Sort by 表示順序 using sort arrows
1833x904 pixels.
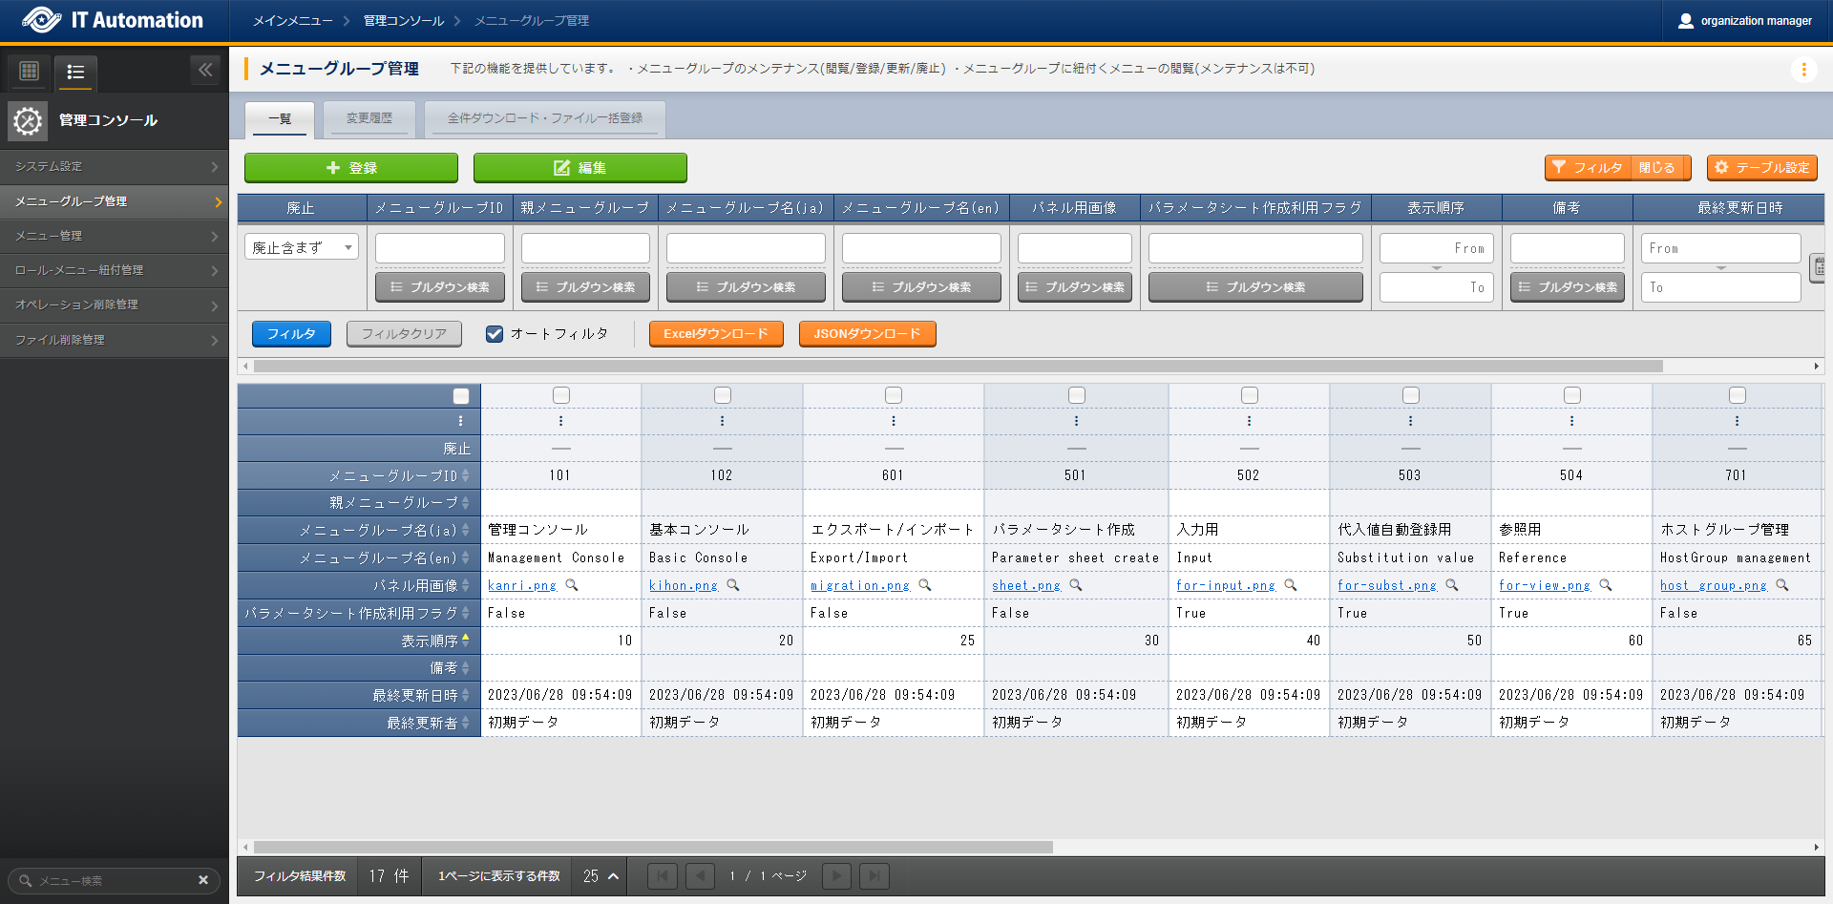point(466,641)
